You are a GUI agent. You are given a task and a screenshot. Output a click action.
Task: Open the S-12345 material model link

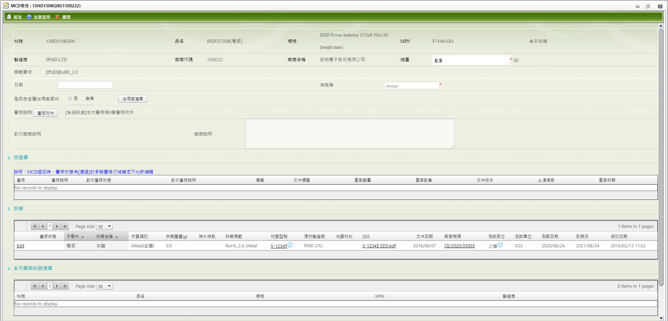pos(279,246)
